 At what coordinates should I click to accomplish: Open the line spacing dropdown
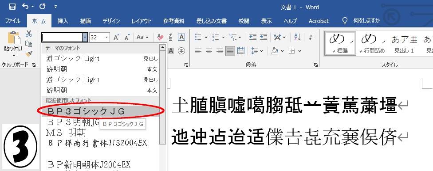[x=257, y=50]
